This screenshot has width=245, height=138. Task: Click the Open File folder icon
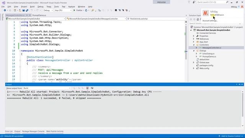click(x=20, y=10)
